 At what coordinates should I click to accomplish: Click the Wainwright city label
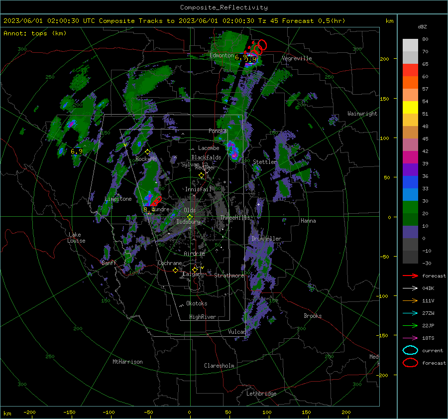362,114
